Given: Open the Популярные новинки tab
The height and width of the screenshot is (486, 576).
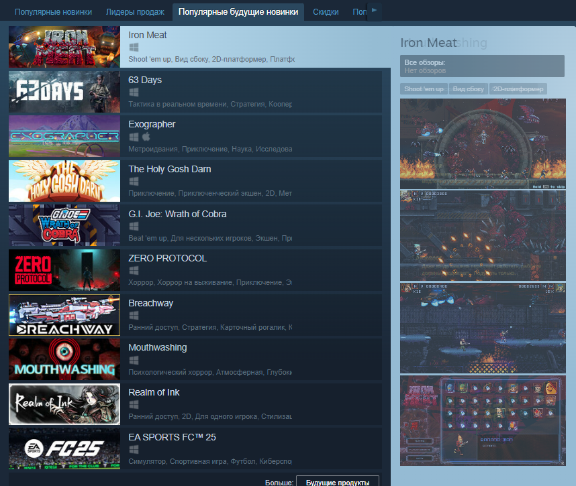Looking at the screenshot, I should point(53,12).
